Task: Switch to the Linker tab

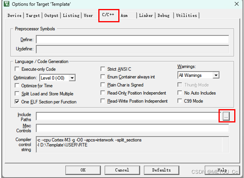Action: point(146,15)
